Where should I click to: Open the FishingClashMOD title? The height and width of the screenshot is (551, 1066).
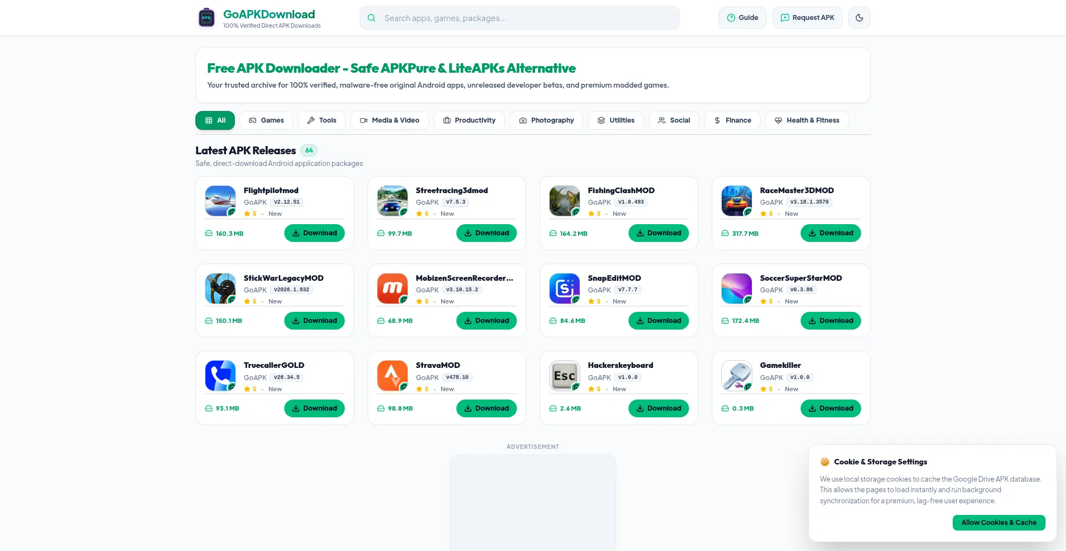(621, 190)
